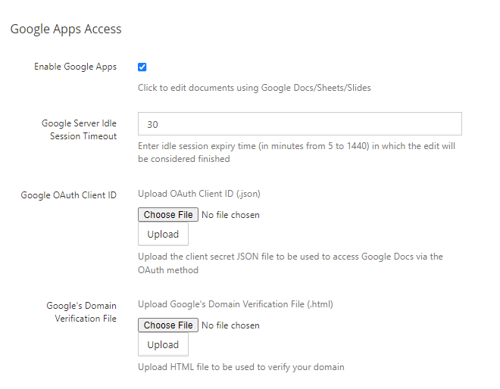Image resolution: width=500 pixels, height=389 pixels.
Task: Click the Google OAuth Client ID label
Action: coord(68,195)
